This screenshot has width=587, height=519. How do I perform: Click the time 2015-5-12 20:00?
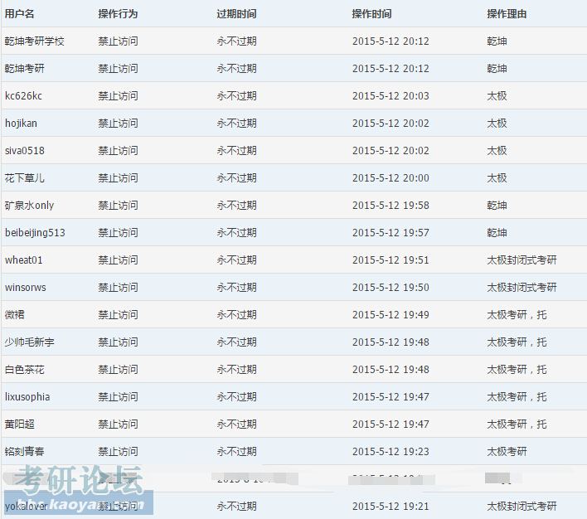(x=391, y=178)
